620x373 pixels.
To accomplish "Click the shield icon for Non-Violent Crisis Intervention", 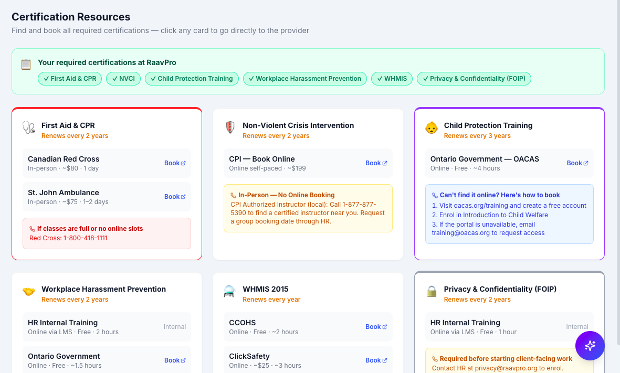I will tap(230, 127).
